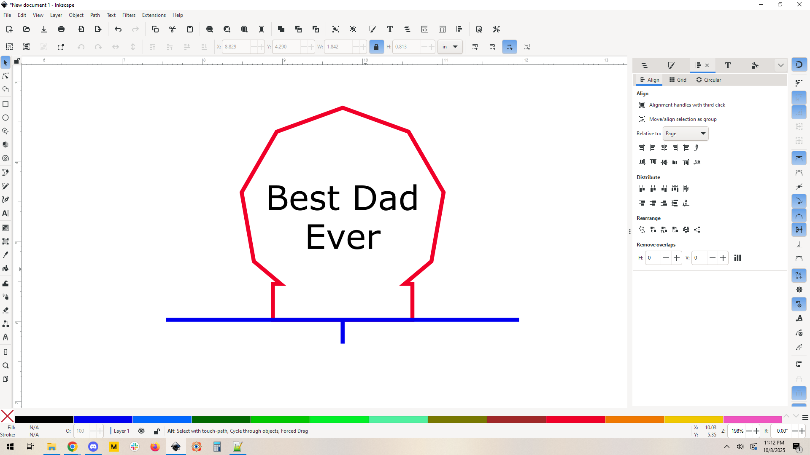
Task: Select the Ellipse tool
Action: 5,118
